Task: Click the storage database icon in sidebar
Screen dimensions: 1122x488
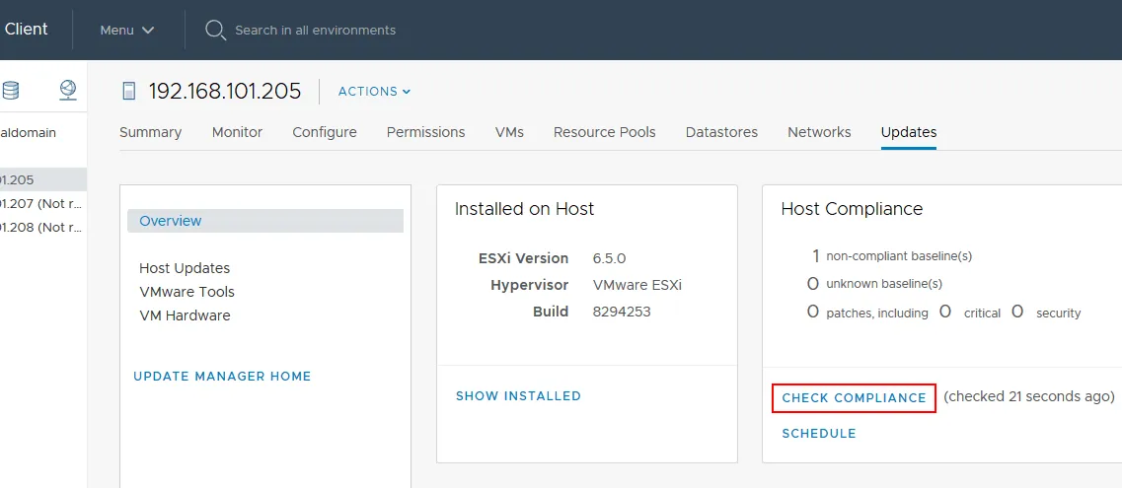Action: click(10, 91)
